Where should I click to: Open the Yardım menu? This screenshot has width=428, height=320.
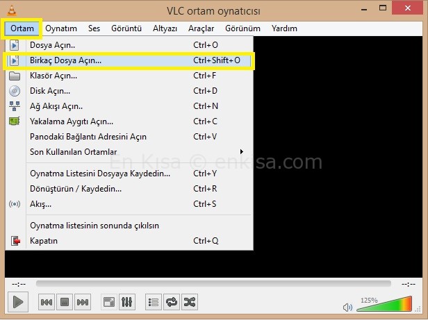tap(284, 28)
